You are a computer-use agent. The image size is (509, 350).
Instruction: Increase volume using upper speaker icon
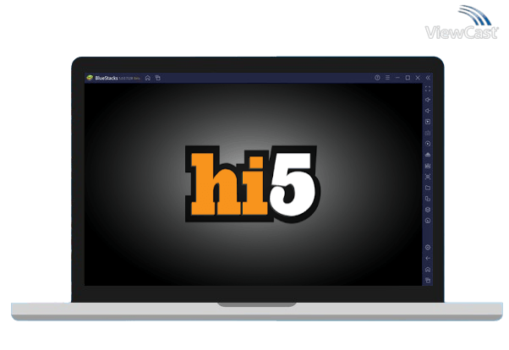pos(428,100)
